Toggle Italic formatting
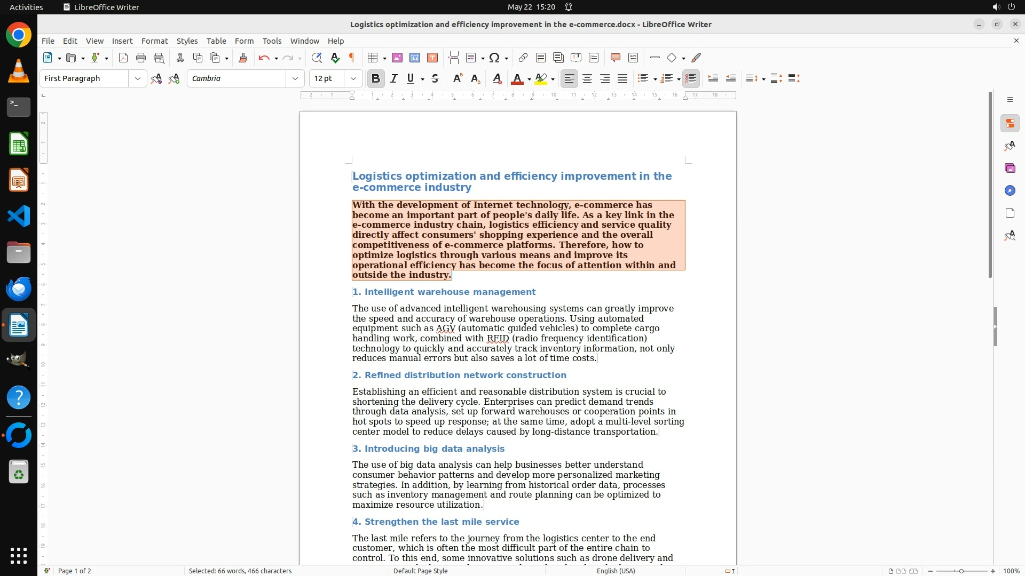 tap(394, 78)
